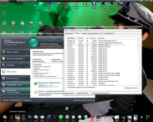This screenshot has height=122, width=153.
Task: Select the audiodg.exe process row
Action: point(96,43)
